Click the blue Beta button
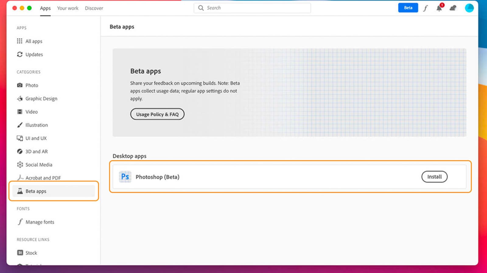This screenshot has width=487, height=273. pos(408,8)
